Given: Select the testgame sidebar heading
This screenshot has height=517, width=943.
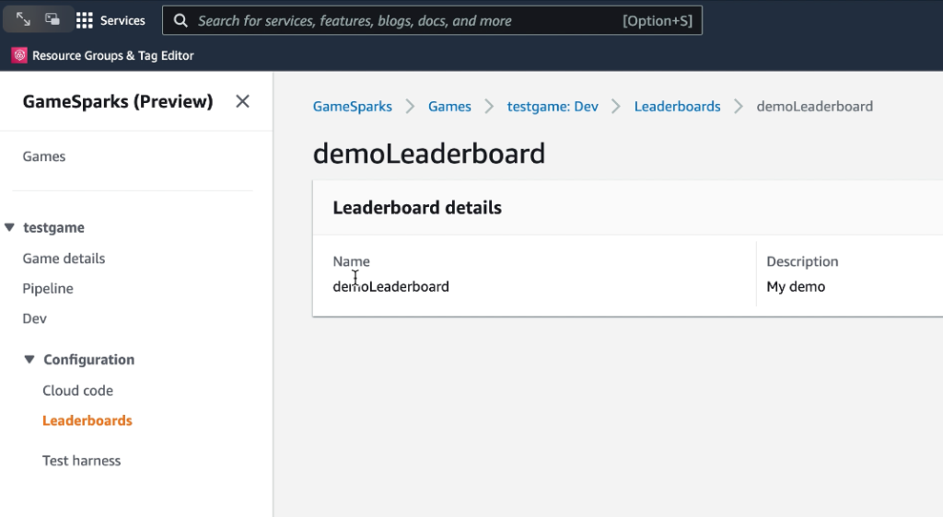Looking at the screenshot, I should tap(53, 227).
